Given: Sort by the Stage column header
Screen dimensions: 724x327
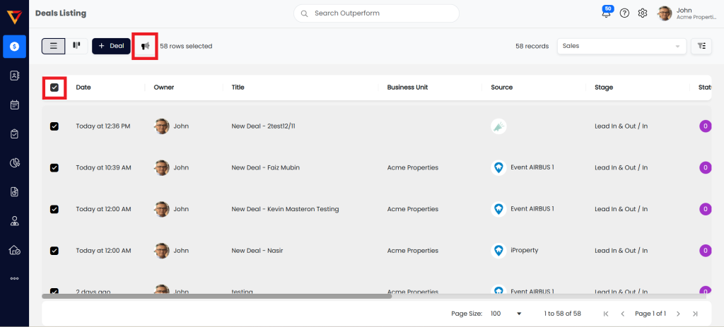Looking at the screenshot, I should (603, 88).
